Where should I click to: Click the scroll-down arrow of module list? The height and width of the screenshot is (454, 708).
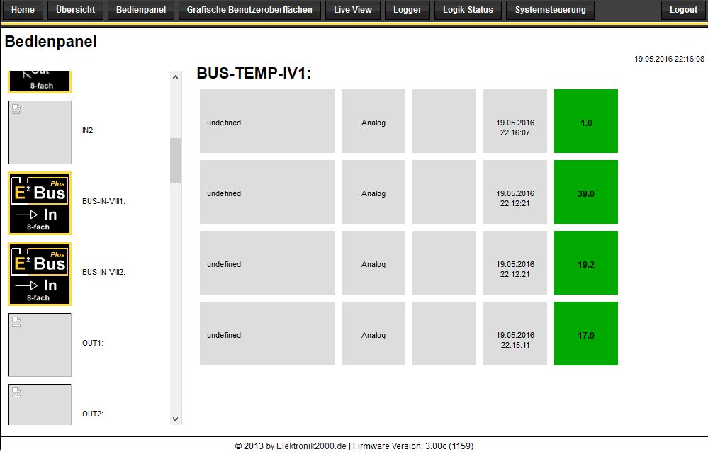coord(176,419)
